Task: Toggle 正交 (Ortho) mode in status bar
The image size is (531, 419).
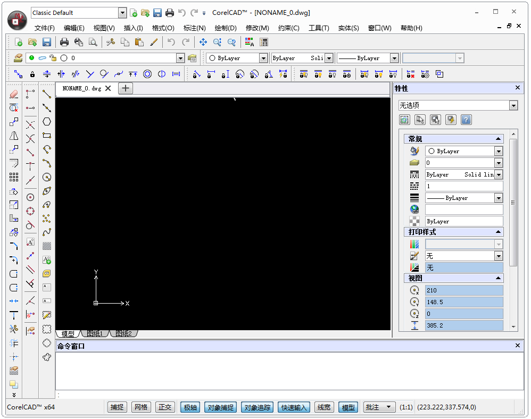Action: tap(165, 407)
